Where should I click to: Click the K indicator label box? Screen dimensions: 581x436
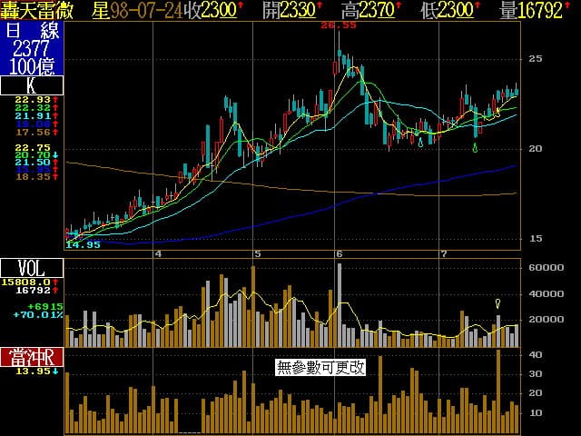tap(32, 86)
